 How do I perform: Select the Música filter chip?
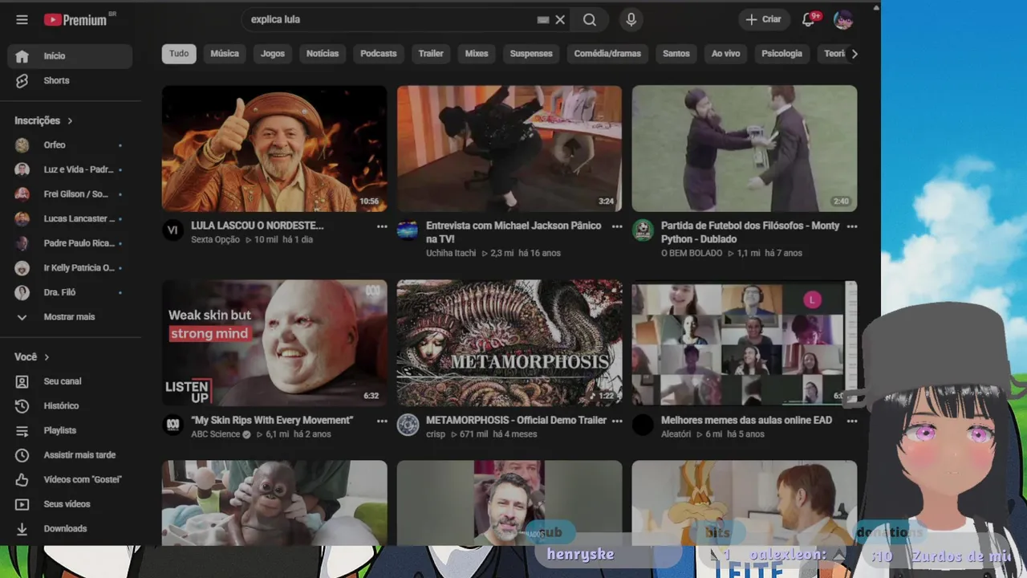(225, 54)
